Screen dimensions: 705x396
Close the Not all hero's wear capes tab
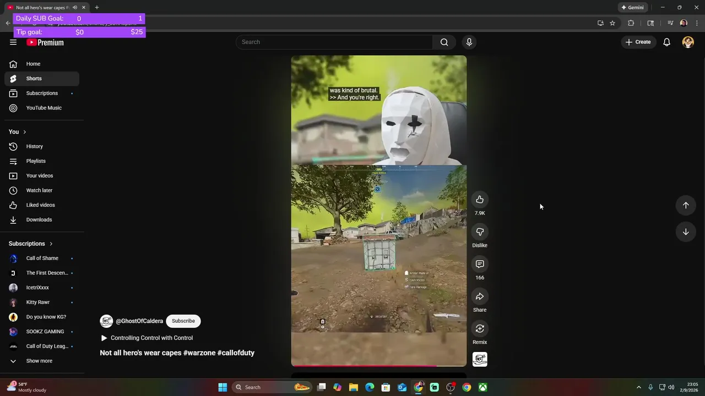(84, 7)
